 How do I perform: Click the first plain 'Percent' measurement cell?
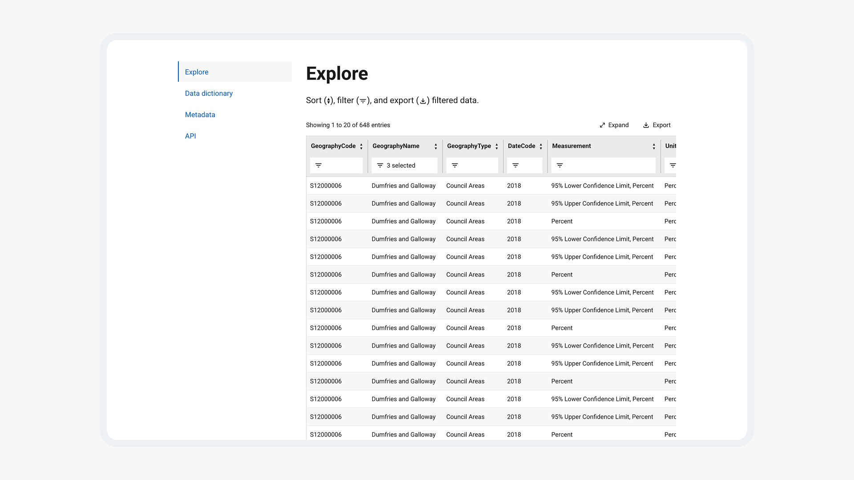(562, 221)
